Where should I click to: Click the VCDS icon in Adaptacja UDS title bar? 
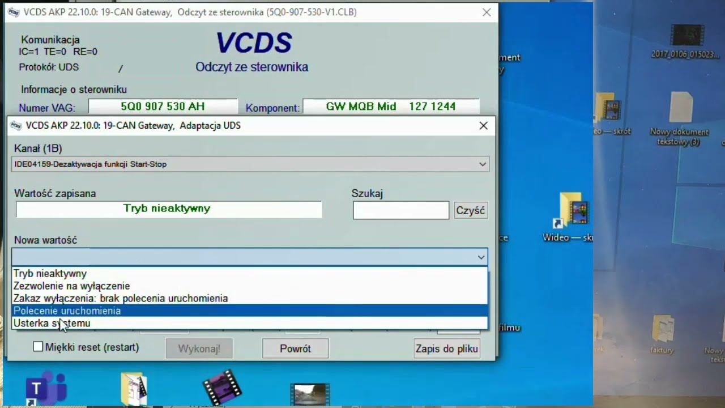(x=16, y=126)
